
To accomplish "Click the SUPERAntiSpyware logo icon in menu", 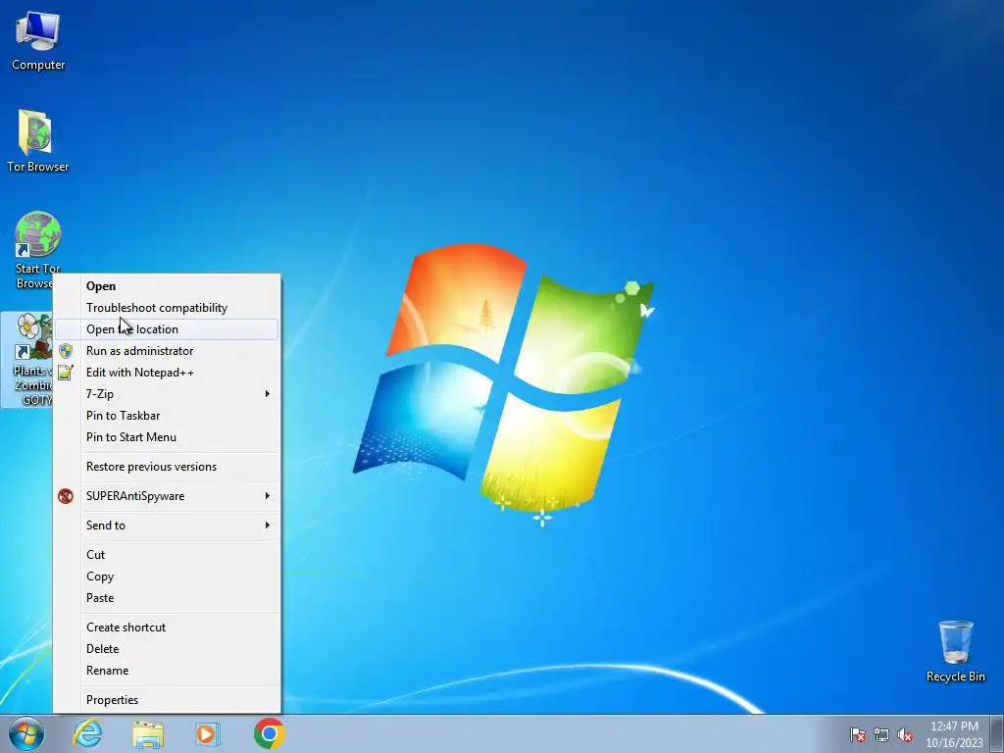I will click(66, 495).
